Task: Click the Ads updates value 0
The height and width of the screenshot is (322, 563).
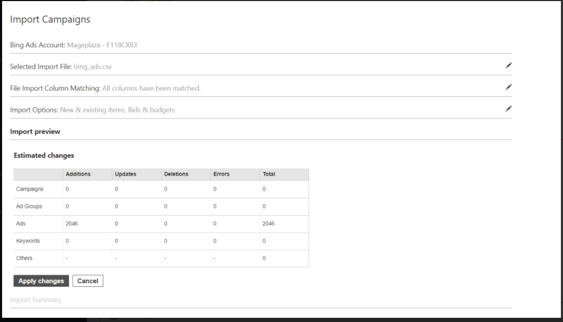Action: [116, 224]
